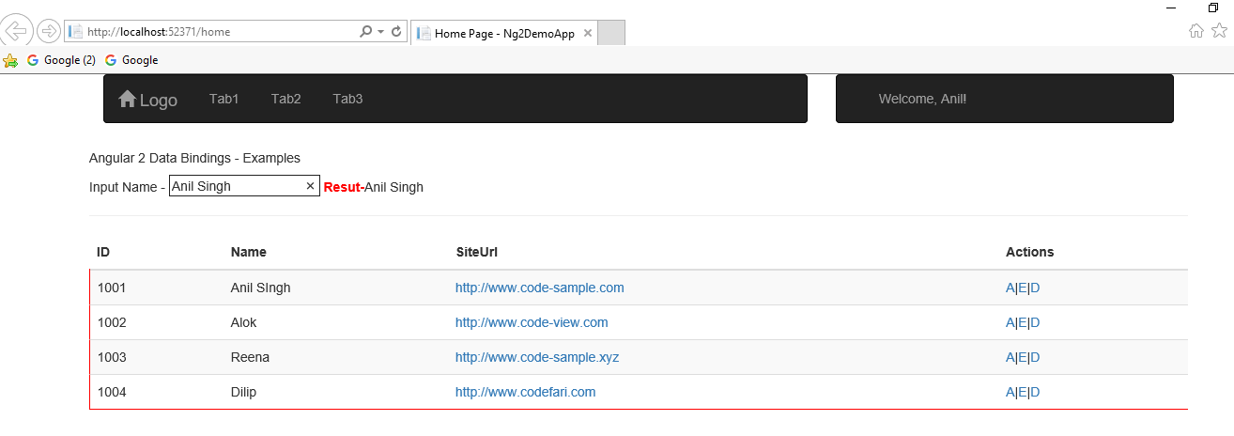Focus the Input Name text field
The width and height of the screenshot is (1234, 436).
coord(237,187)
